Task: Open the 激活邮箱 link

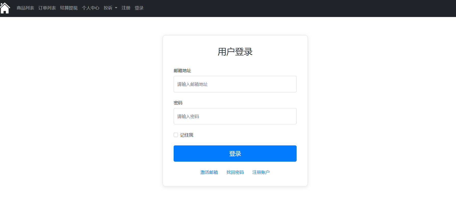Action: [x=209, y=173]
